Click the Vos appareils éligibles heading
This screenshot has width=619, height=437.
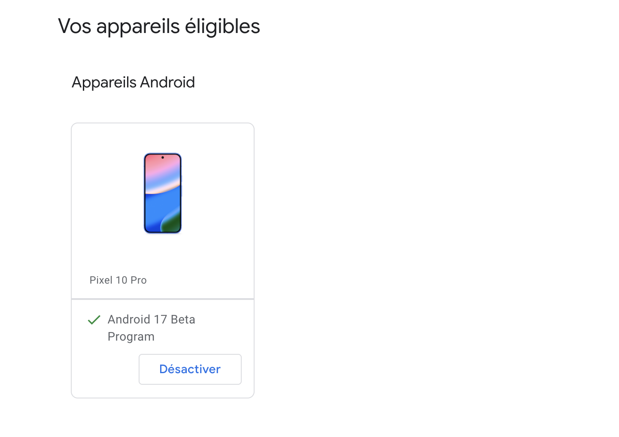[x=159, y=26]
